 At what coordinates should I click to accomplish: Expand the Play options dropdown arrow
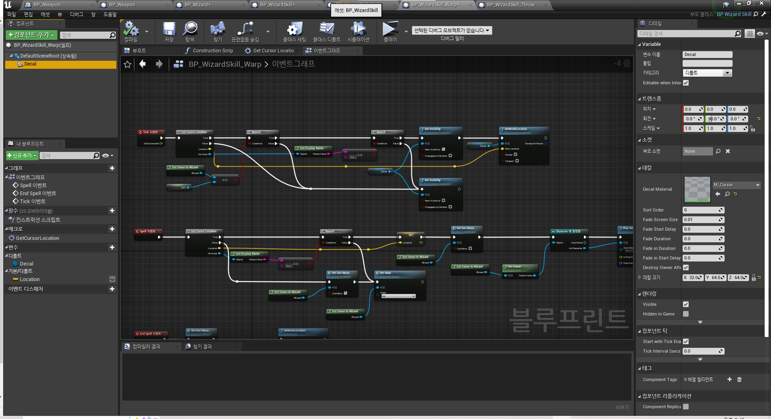pyautogui.click(x=406, y=31)
